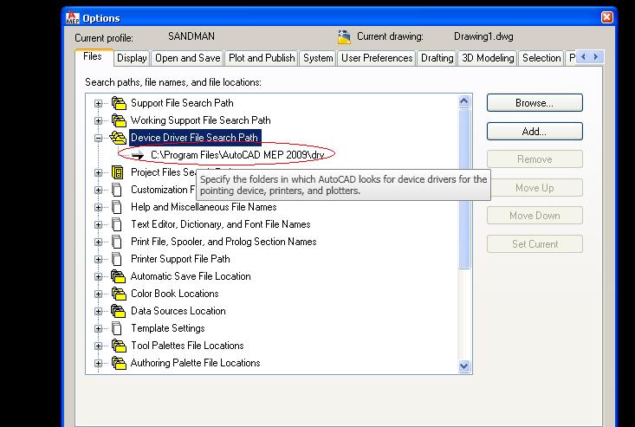Expand Template Settings node

[x=98, y=328]
